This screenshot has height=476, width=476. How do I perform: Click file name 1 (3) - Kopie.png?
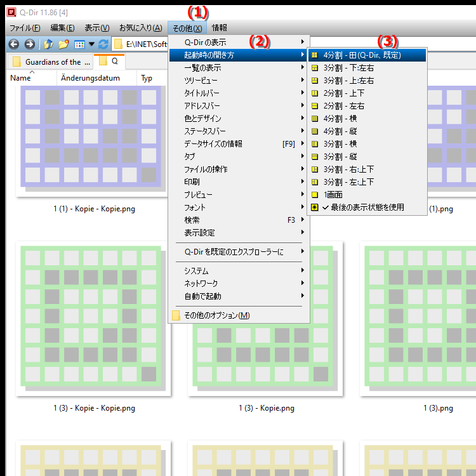pyautogui.click(x=267, y=408)
